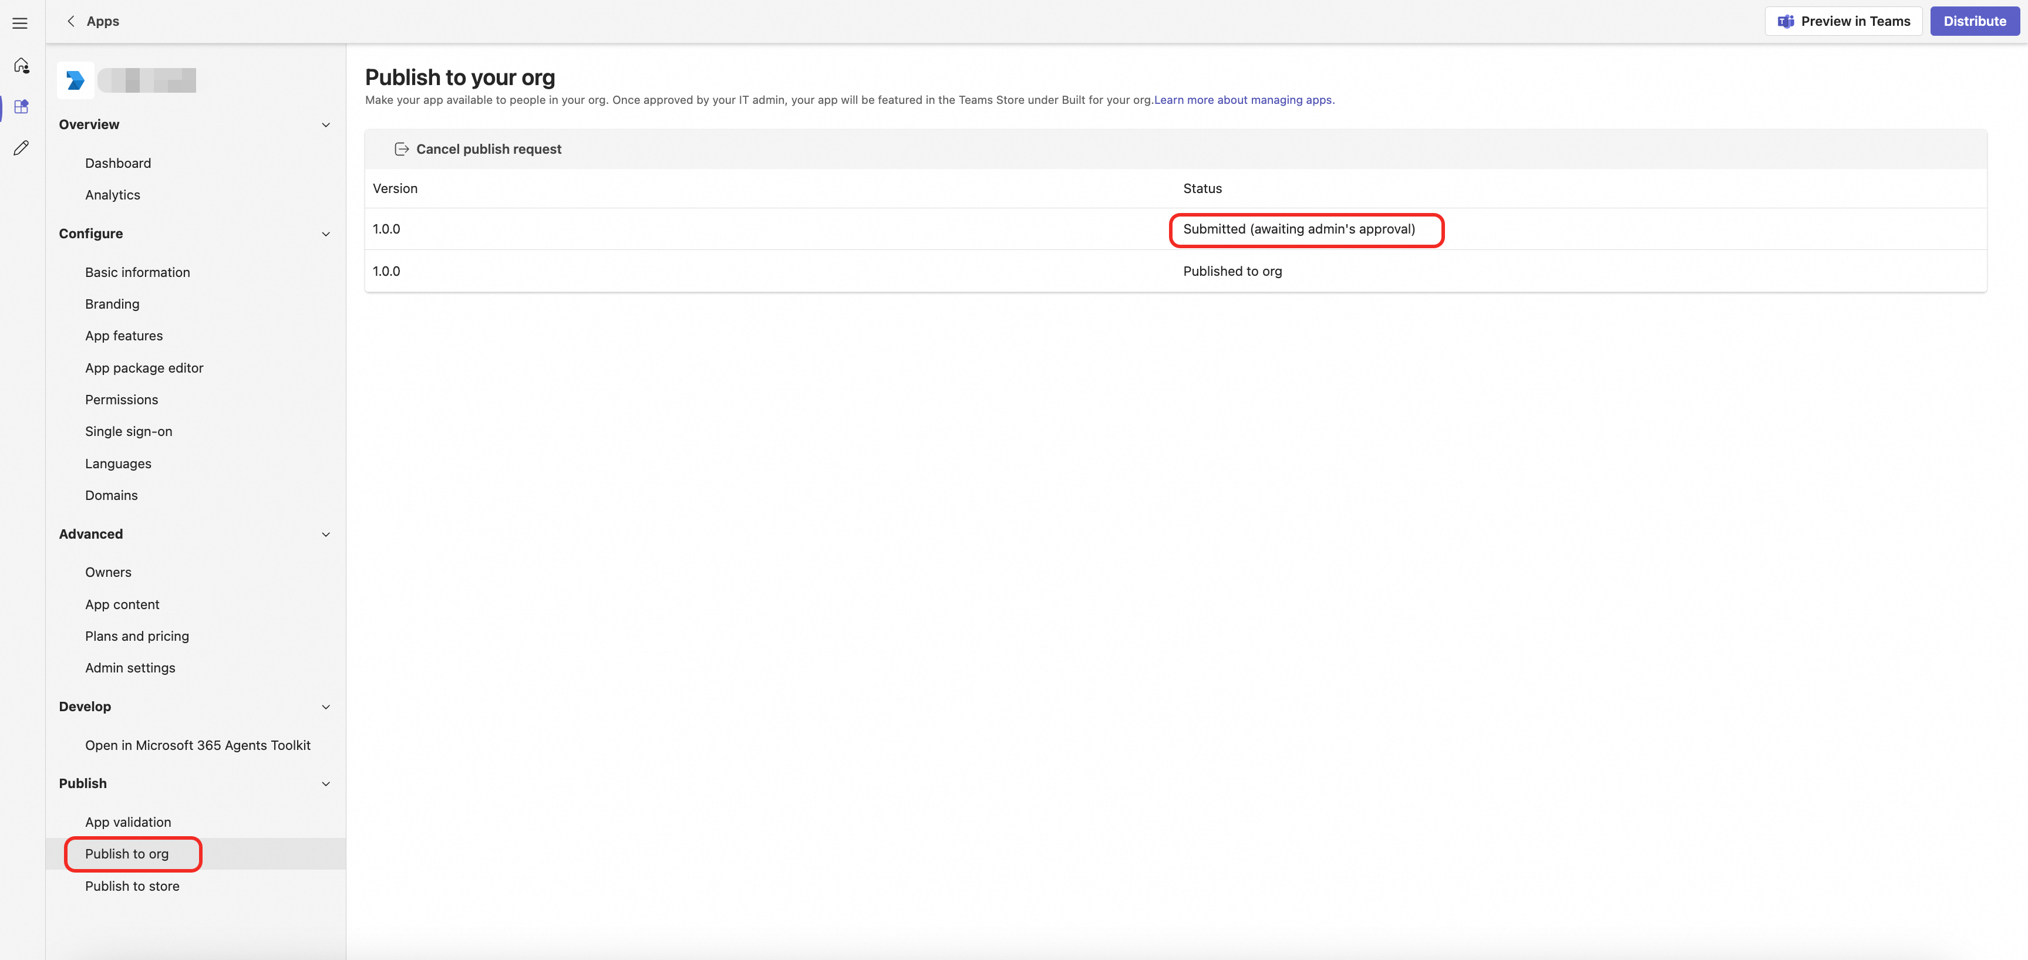
Task: Collapse the Overview section chevron
Action: pos(326,124)
